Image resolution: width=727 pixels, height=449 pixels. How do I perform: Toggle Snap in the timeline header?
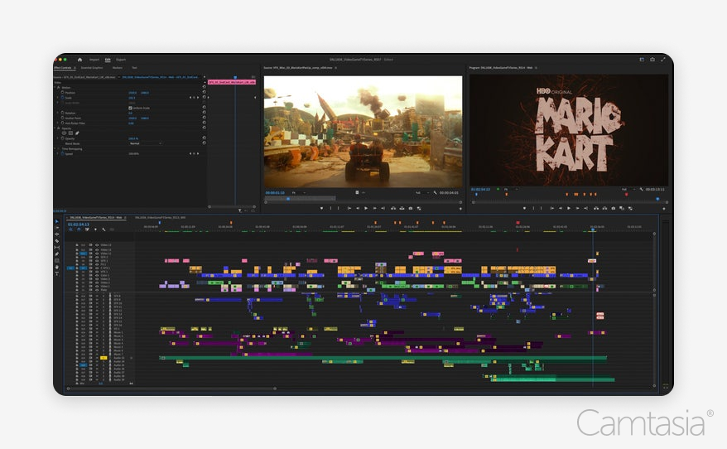point(79,229)
